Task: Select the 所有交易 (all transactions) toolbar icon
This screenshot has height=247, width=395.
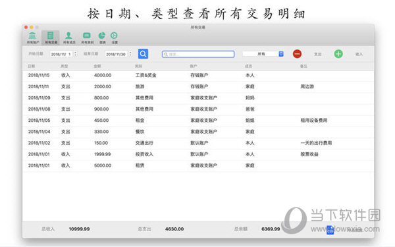Action: click(x=51, y=38)
